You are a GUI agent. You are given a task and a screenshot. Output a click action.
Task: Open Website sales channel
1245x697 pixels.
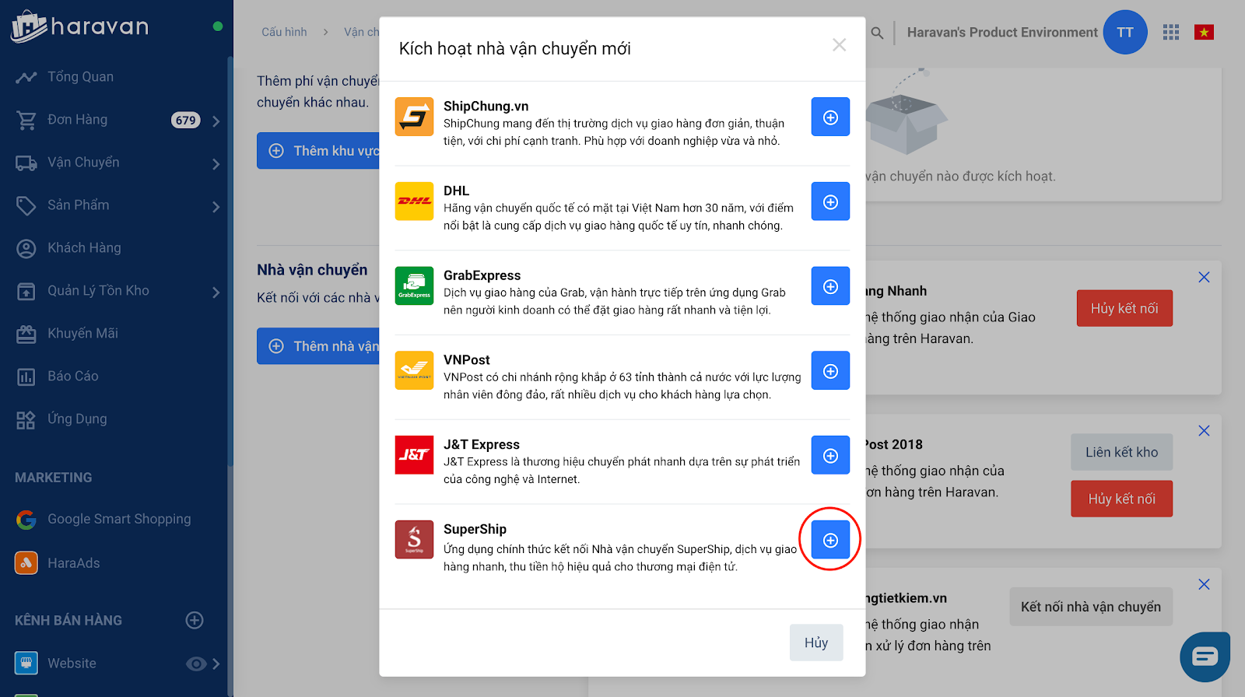point(72,664)
